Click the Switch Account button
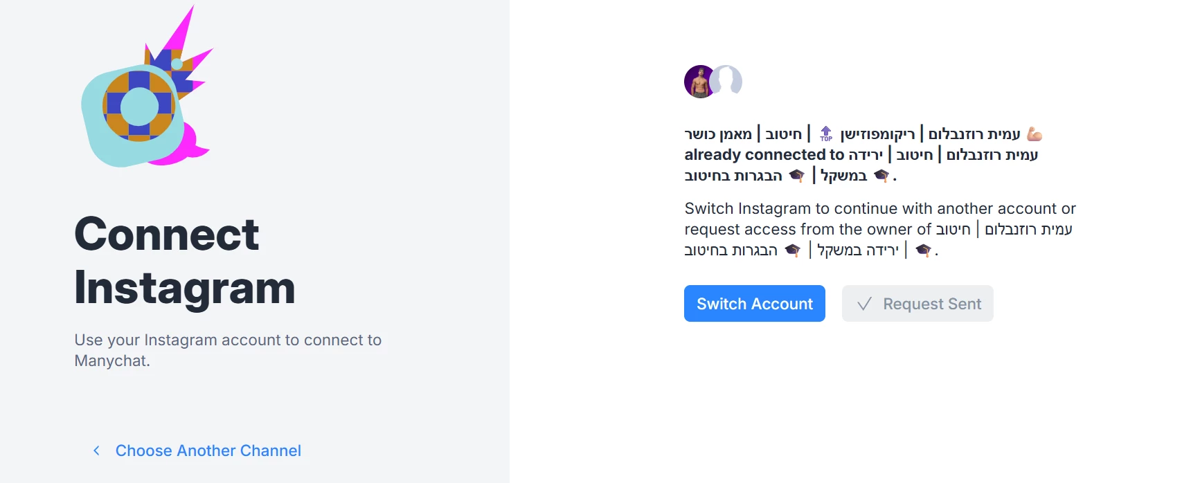This screenshot has width=1200, height=483. click(x=754, y=304)
